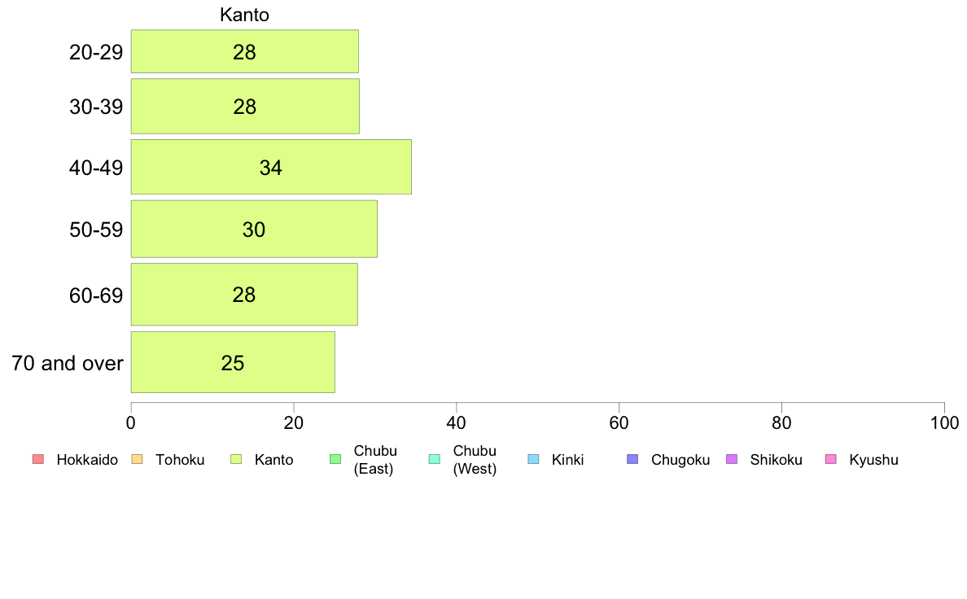Select the 50-59 bar showing 30
The width and height of the screenshot is (967, 599).
click(254, 229)
